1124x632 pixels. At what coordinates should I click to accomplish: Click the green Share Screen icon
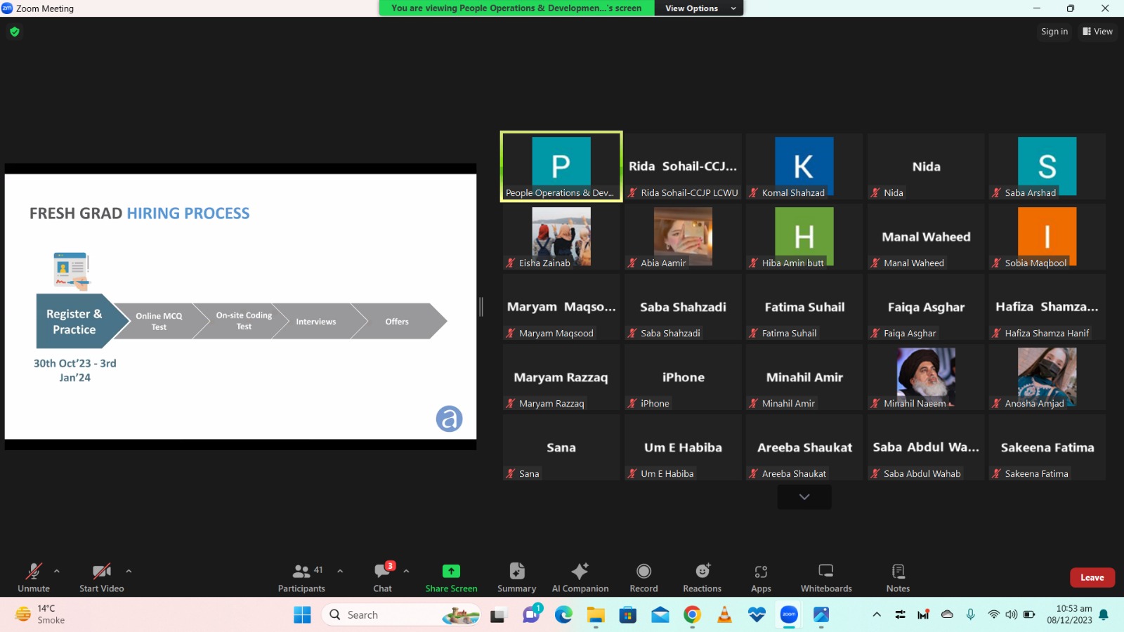[x=451, y=571]
